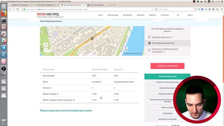Open СООБЩЕНИЯ sidebar section
The image size is (224, 126).
[167, 113]
